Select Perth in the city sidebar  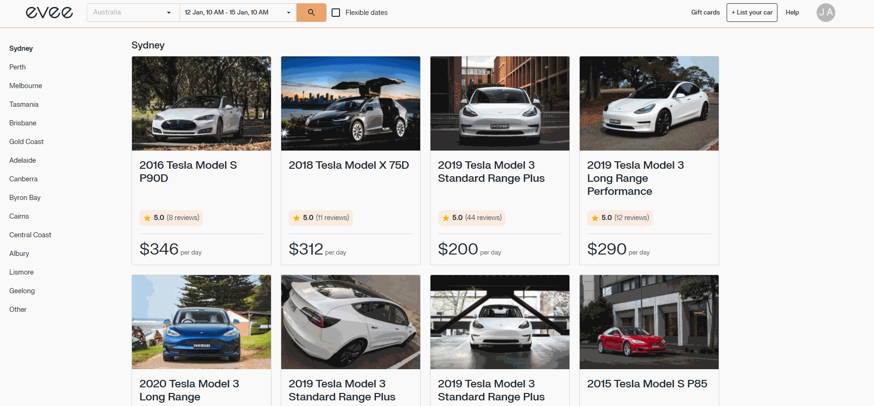(x=18, y=67)
